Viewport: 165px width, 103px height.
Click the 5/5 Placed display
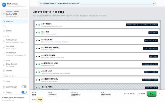(x=153, y=33)
